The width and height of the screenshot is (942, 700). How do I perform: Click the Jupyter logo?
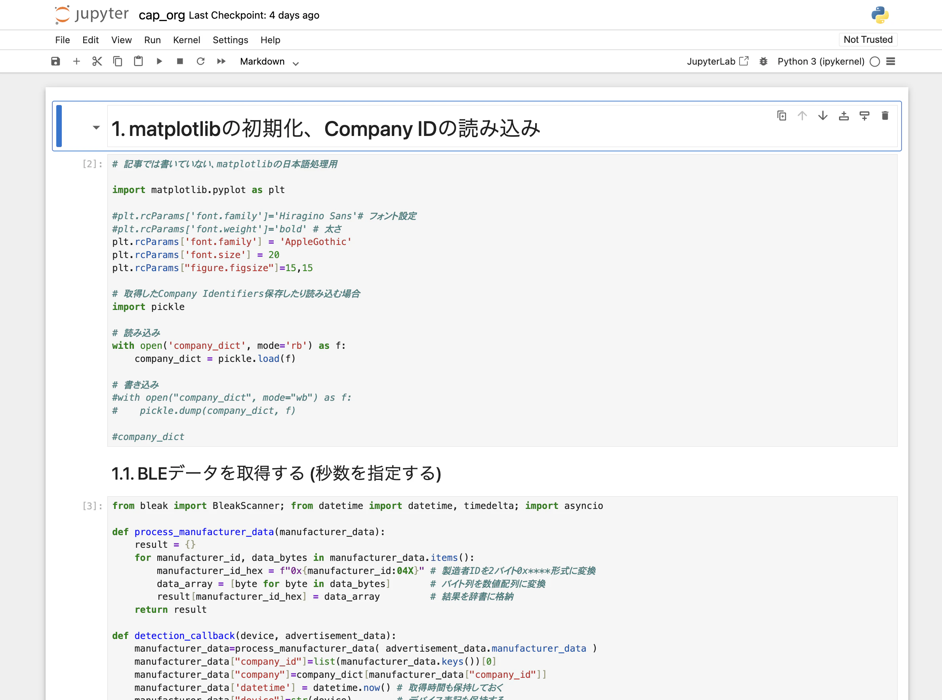coord(92,15)
